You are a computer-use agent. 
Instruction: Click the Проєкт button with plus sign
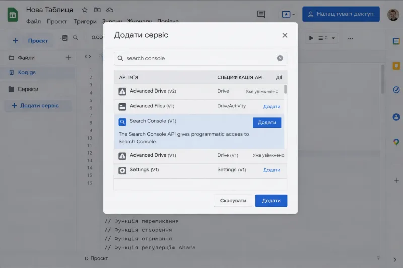[x=30, y=41]
